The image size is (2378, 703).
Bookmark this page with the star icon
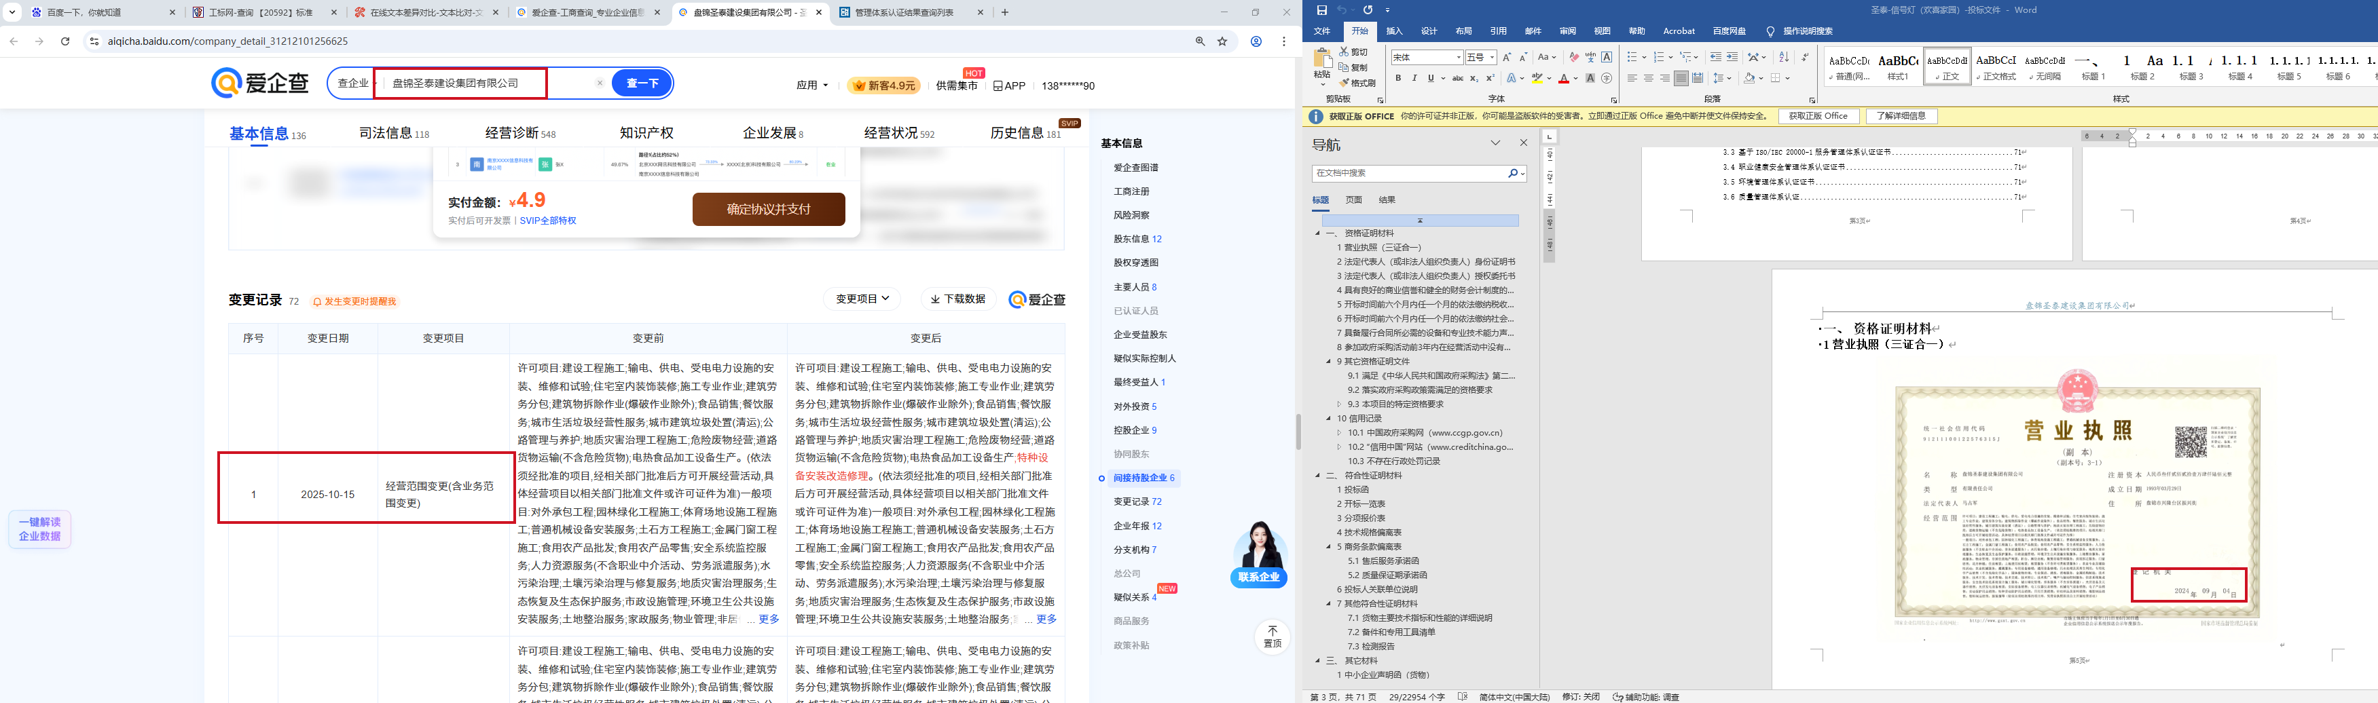[1222, 41]
